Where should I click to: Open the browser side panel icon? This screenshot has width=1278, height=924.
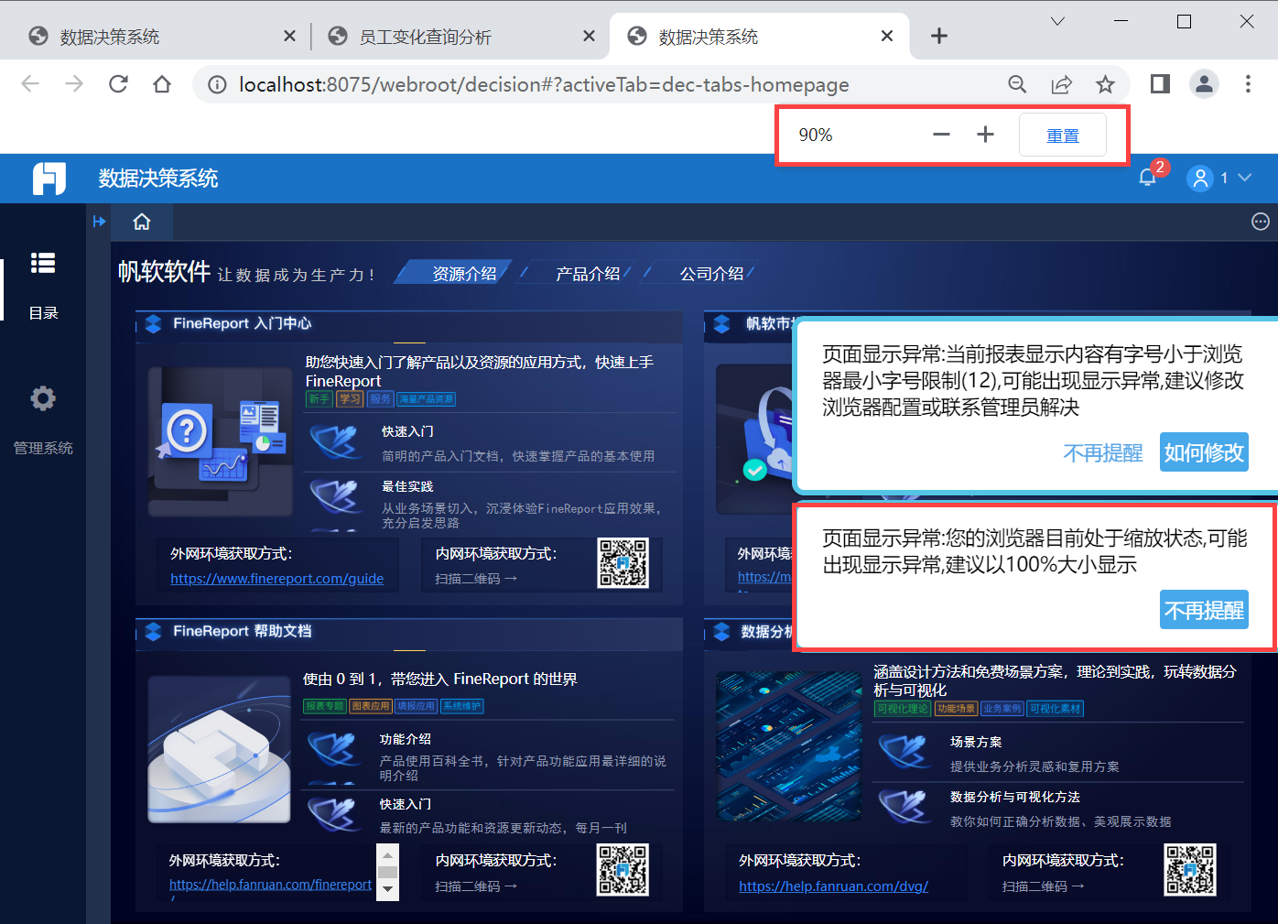click(1160, 84)
